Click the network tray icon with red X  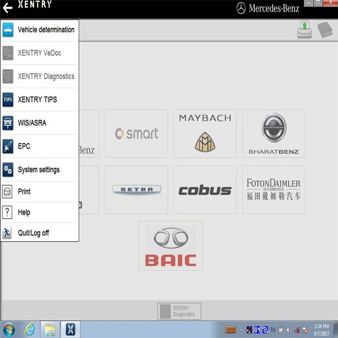pyautogui.click(x=297, y=330)
